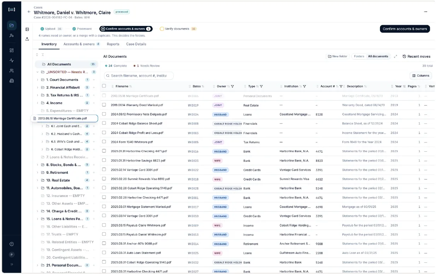This screenshot has height=274, width=436.
Task: Show Recent moves
Action: 416,57
